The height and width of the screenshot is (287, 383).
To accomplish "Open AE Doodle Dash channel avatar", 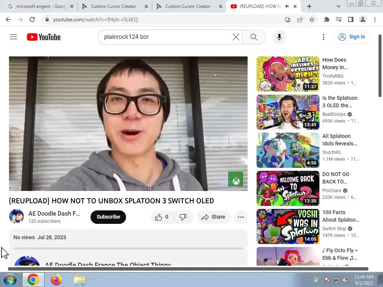I will tap(16, 216).
